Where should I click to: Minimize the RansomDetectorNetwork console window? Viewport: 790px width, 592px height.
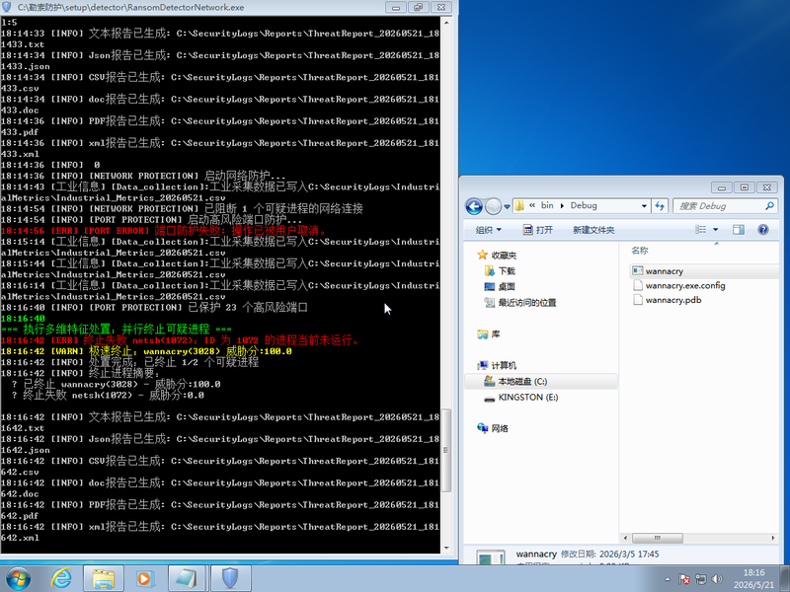coord(396,7)
